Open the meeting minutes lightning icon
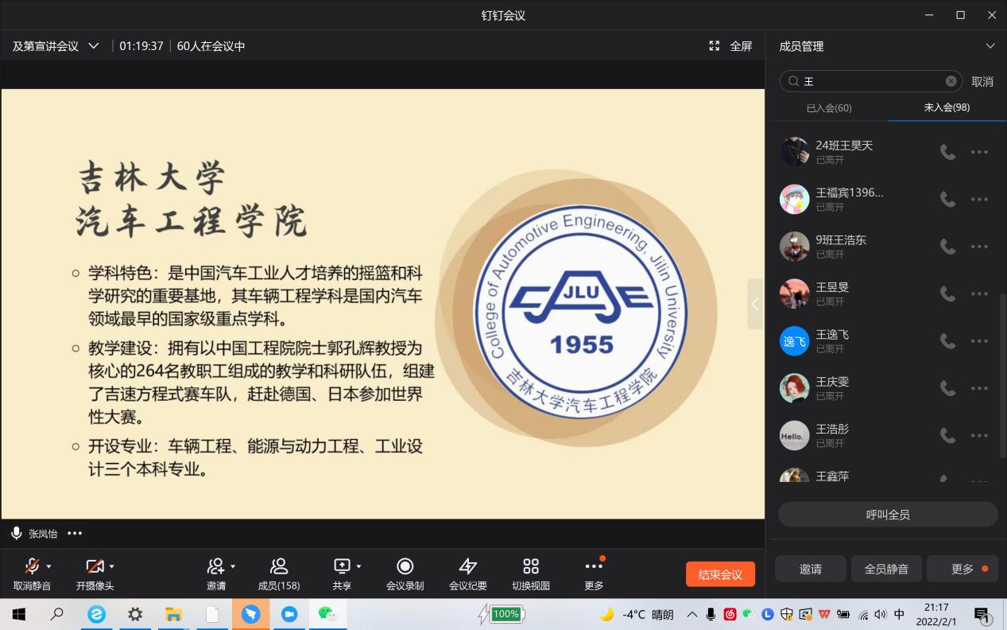Viewport: 1007px width, 630px height. coord(468,566)
